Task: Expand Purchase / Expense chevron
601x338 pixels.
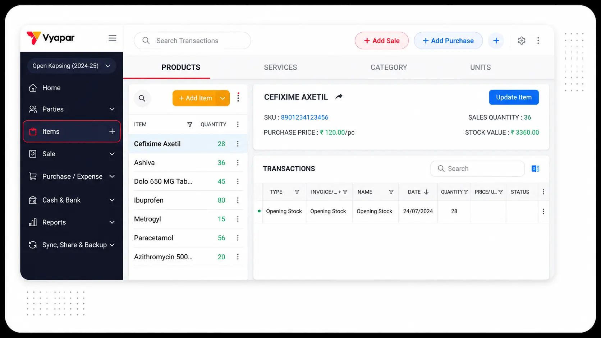Action: pos(112,176)
